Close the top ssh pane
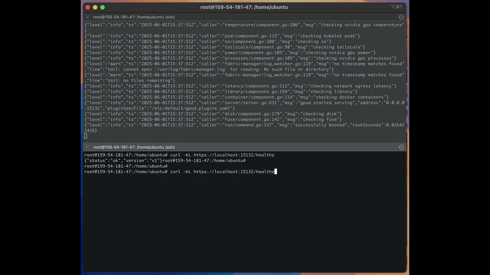 tap(87, 17)
